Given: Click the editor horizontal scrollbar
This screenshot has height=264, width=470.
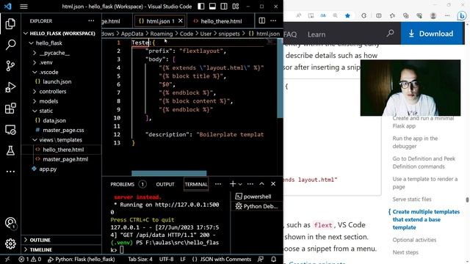Looking at the screenshot, I should 169,173.
